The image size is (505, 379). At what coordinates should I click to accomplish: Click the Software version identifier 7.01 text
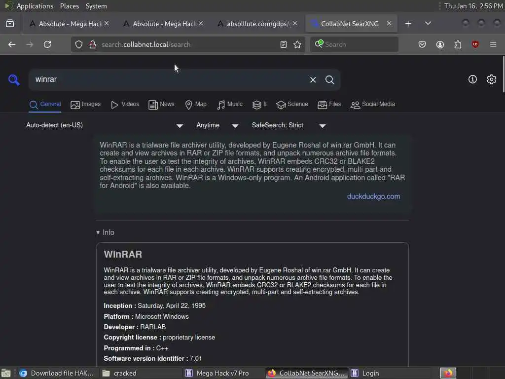point(153,359)
